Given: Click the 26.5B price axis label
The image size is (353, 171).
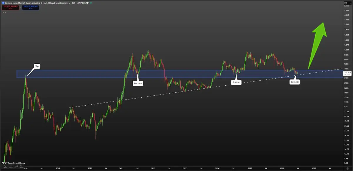Looking at the screenshot, I should pyautogui.click(x=346, y=136).
